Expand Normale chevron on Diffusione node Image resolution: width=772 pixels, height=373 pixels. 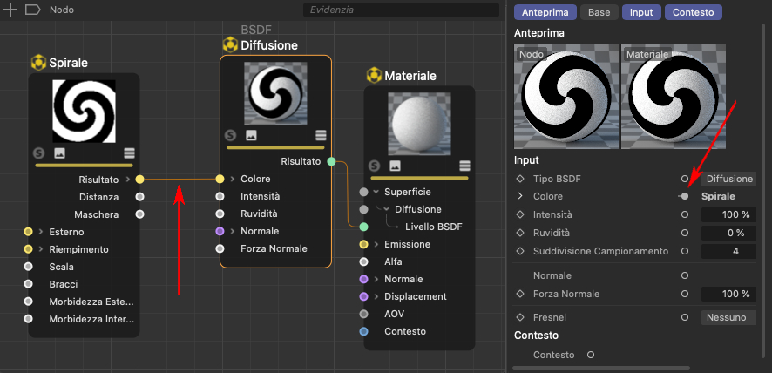pos(232,231)
